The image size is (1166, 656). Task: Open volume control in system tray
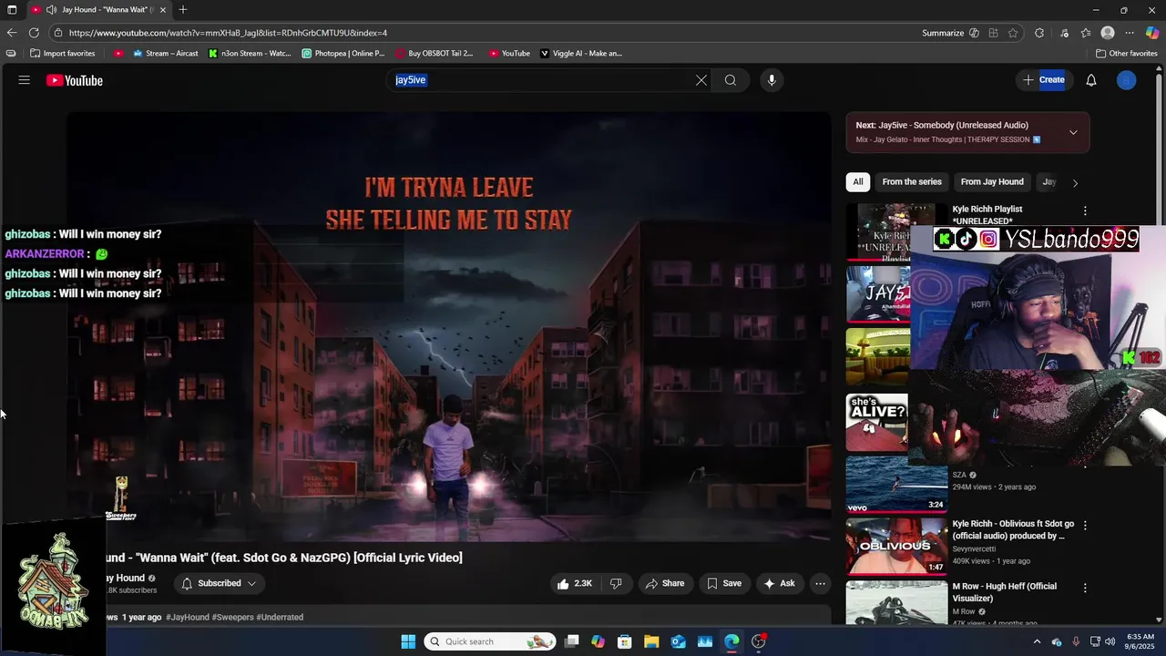pos(1110,641)
